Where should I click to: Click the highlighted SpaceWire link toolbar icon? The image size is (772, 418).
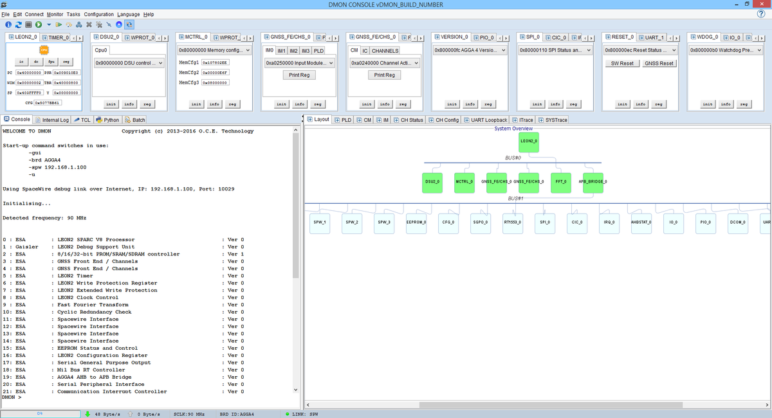tap(129, 24)
